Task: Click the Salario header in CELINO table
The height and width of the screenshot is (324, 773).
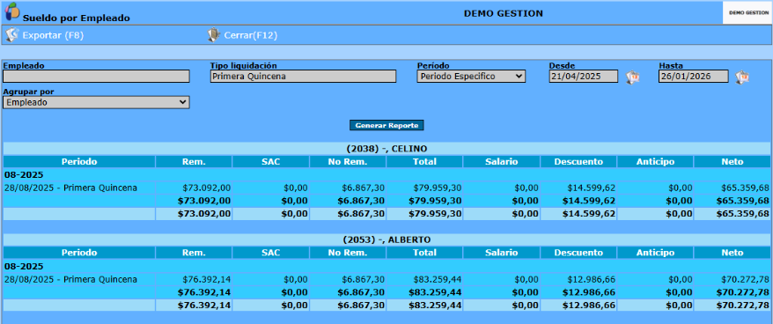Action: click(501, 162)
